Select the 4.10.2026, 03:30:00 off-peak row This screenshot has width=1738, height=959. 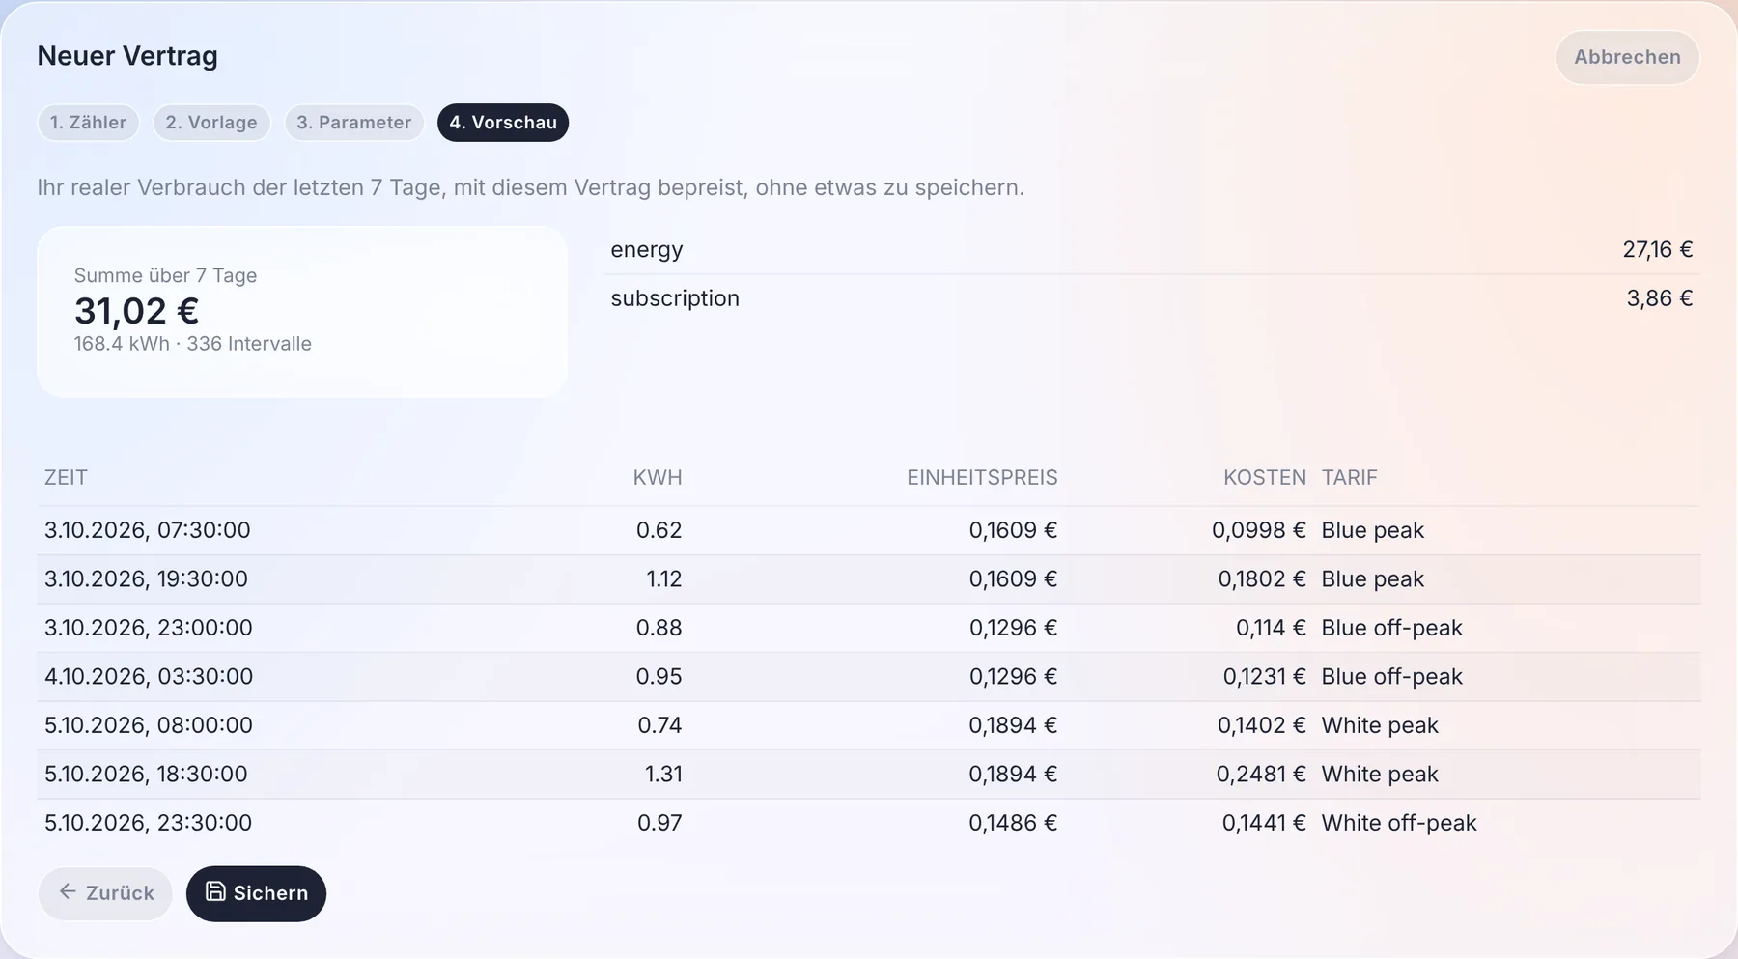(869, 676)
